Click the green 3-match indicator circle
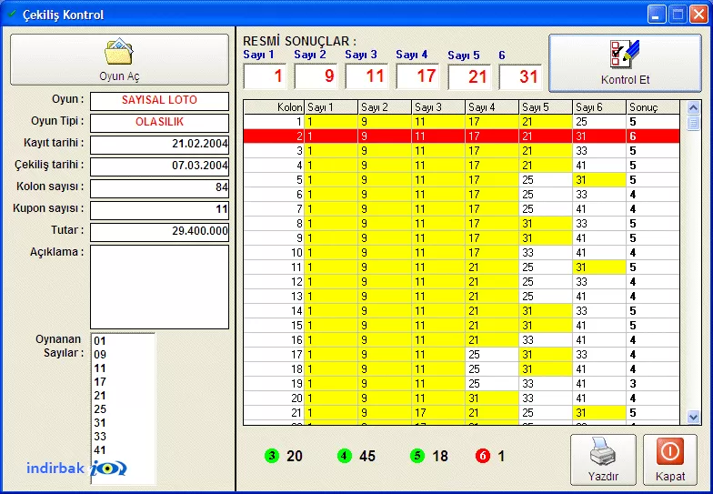Screen dimensions: 713x494 tap(271, 455)
